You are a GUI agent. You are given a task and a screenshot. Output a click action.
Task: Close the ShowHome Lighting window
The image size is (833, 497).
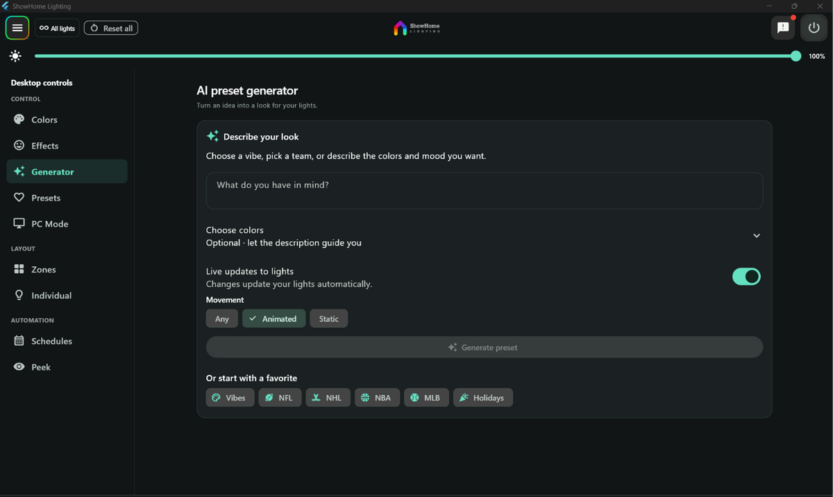820,6
